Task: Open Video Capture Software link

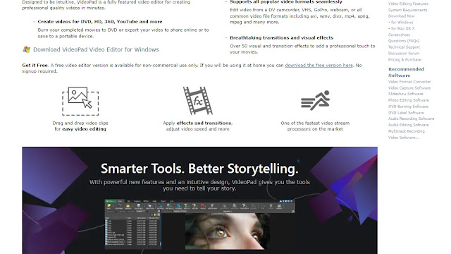Action: point(409,88)
